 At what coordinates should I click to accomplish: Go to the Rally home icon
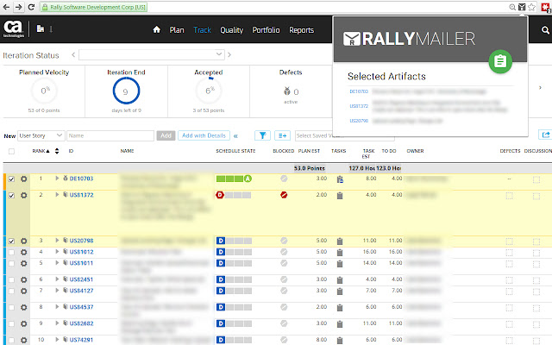[157, 30]
